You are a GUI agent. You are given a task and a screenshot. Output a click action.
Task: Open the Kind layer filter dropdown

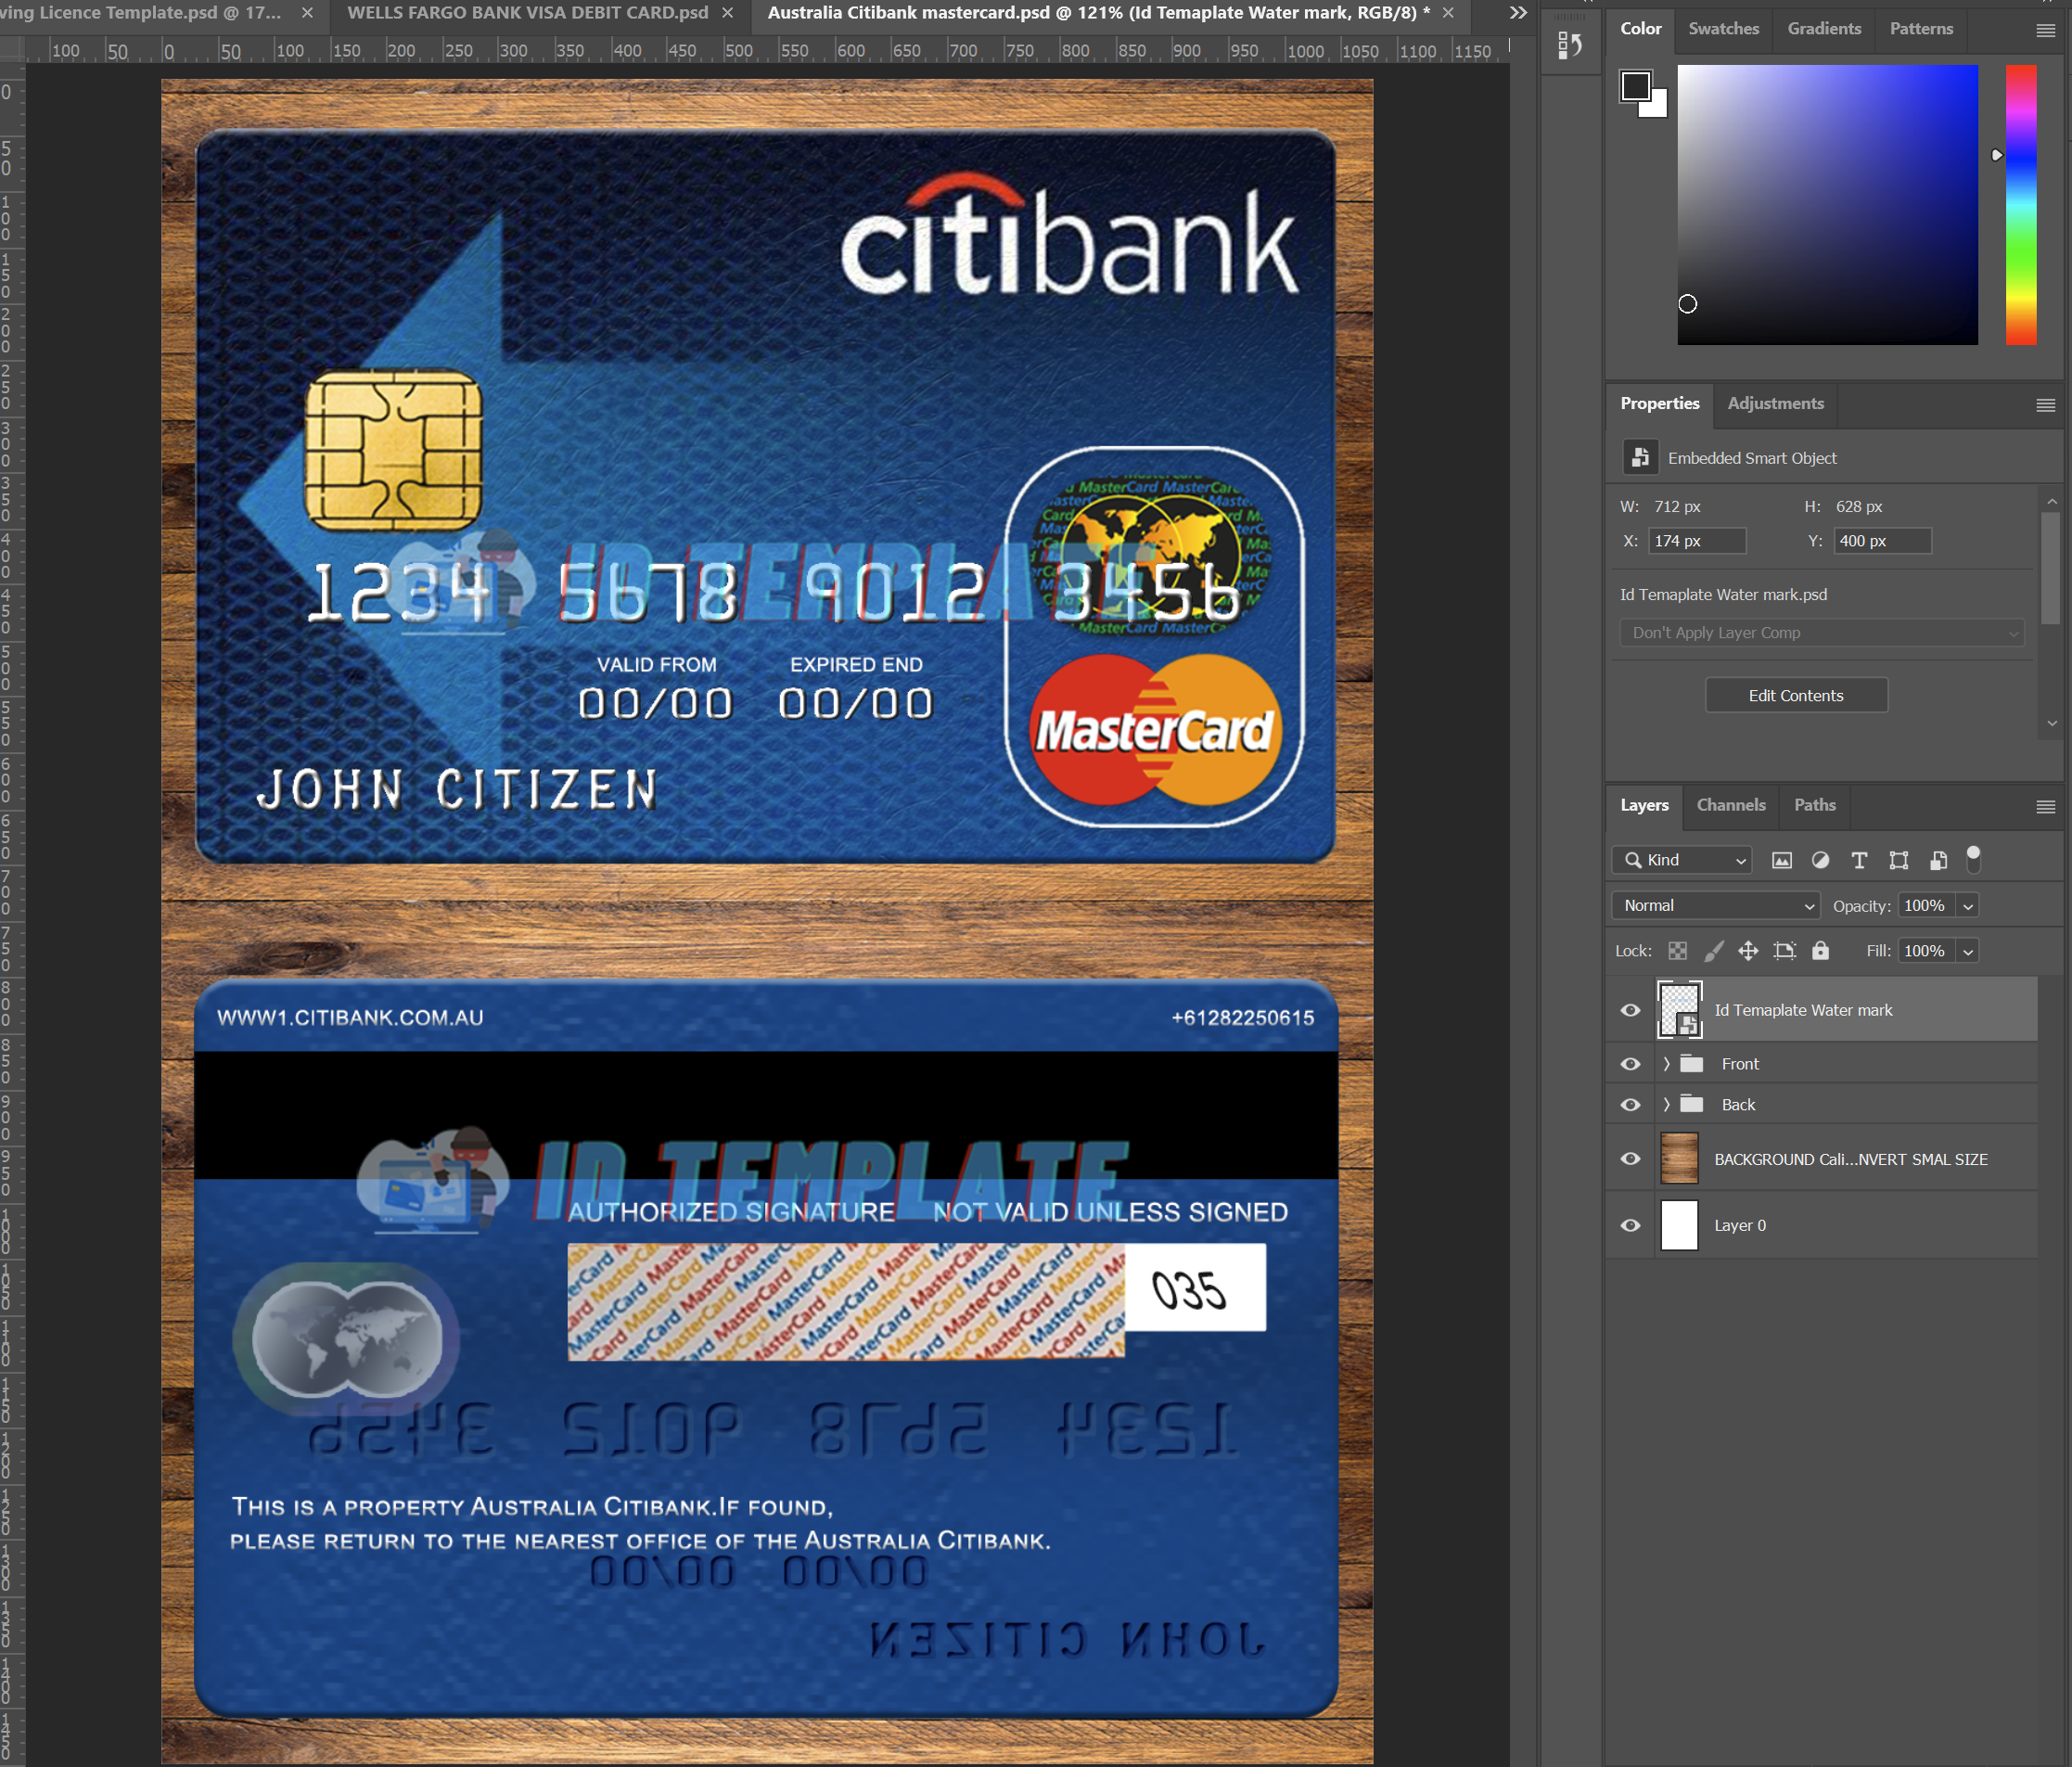[1682, 860]
